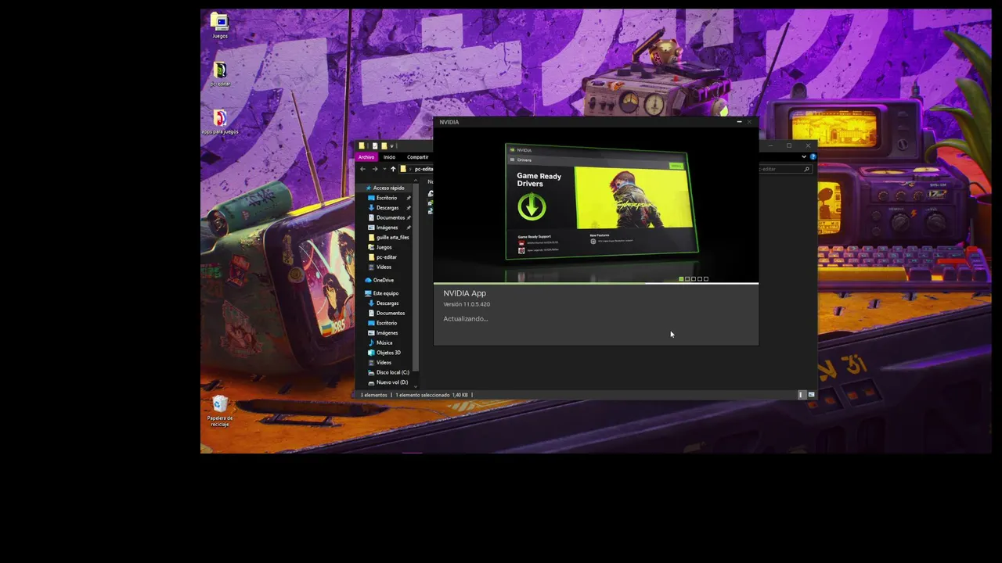
Task: Maximize the File Explorer window
Action: coord(789,145)
